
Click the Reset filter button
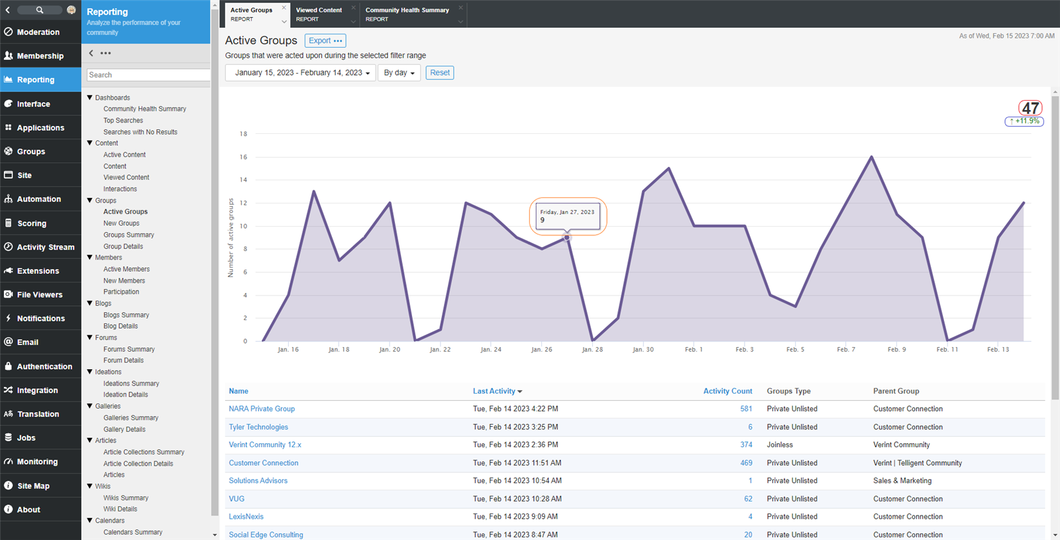point(440,73)
